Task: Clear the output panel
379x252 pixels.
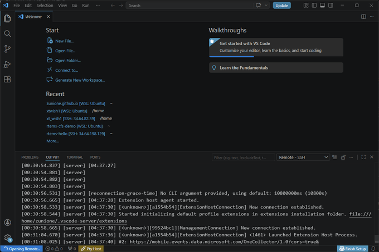Action: click(334, 157)
